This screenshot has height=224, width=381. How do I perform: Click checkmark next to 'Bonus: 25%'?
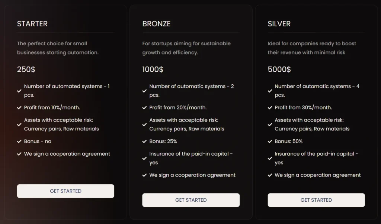point(144,142)
